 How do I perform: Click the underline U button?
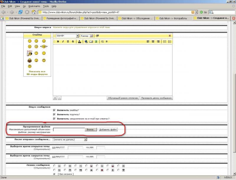pos(68,42)
